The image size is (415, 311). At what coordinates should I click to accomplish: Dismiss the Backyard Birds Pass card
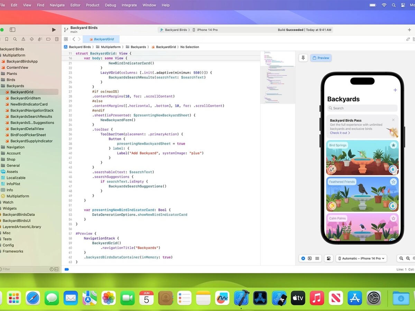[393, 120]
